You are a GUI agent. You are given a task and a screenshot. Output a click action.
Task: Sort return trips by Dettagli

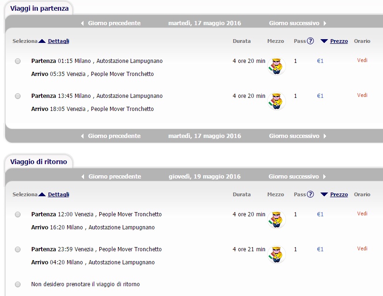pyautogui.click(x=58, y=194)
